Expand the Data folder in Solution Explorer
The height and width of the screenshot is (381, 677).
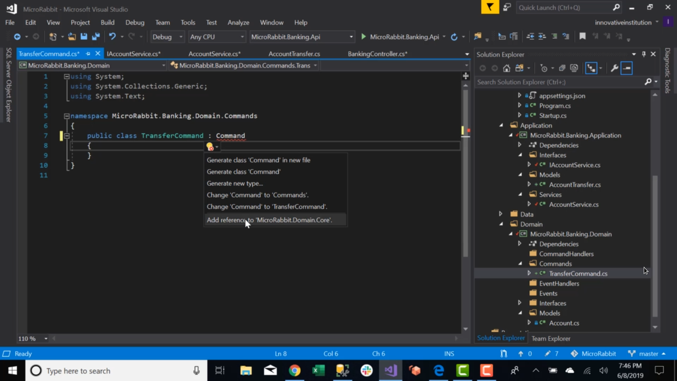coord(501,214)
